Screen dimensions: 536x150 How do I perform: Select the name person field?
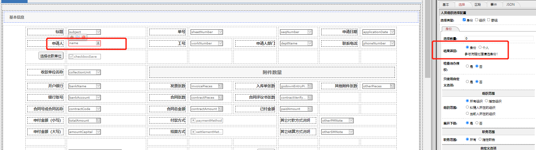[x=85, y=43]
